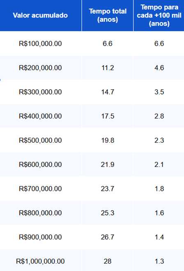
Task: Select the 11.2 total time cell
Action: click(x=108, y=68)
